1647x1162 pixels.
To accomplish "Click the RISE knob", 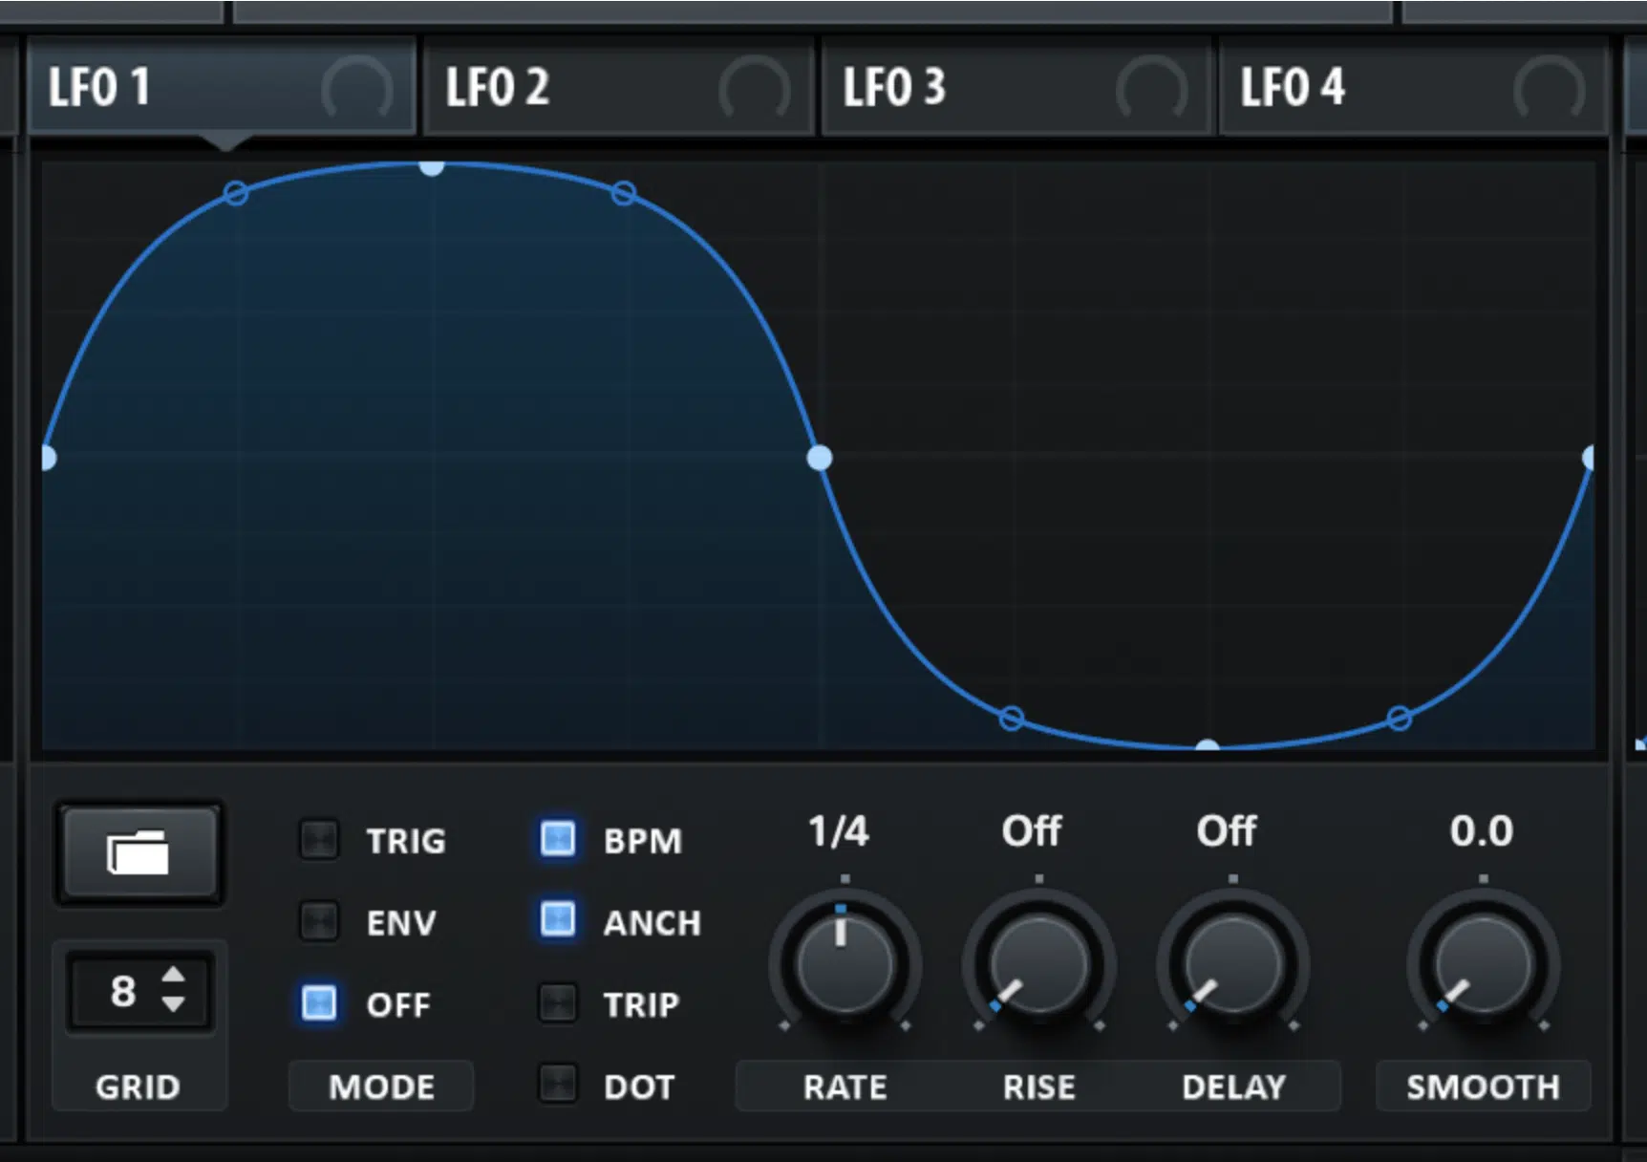I will tap(1038, 963).
